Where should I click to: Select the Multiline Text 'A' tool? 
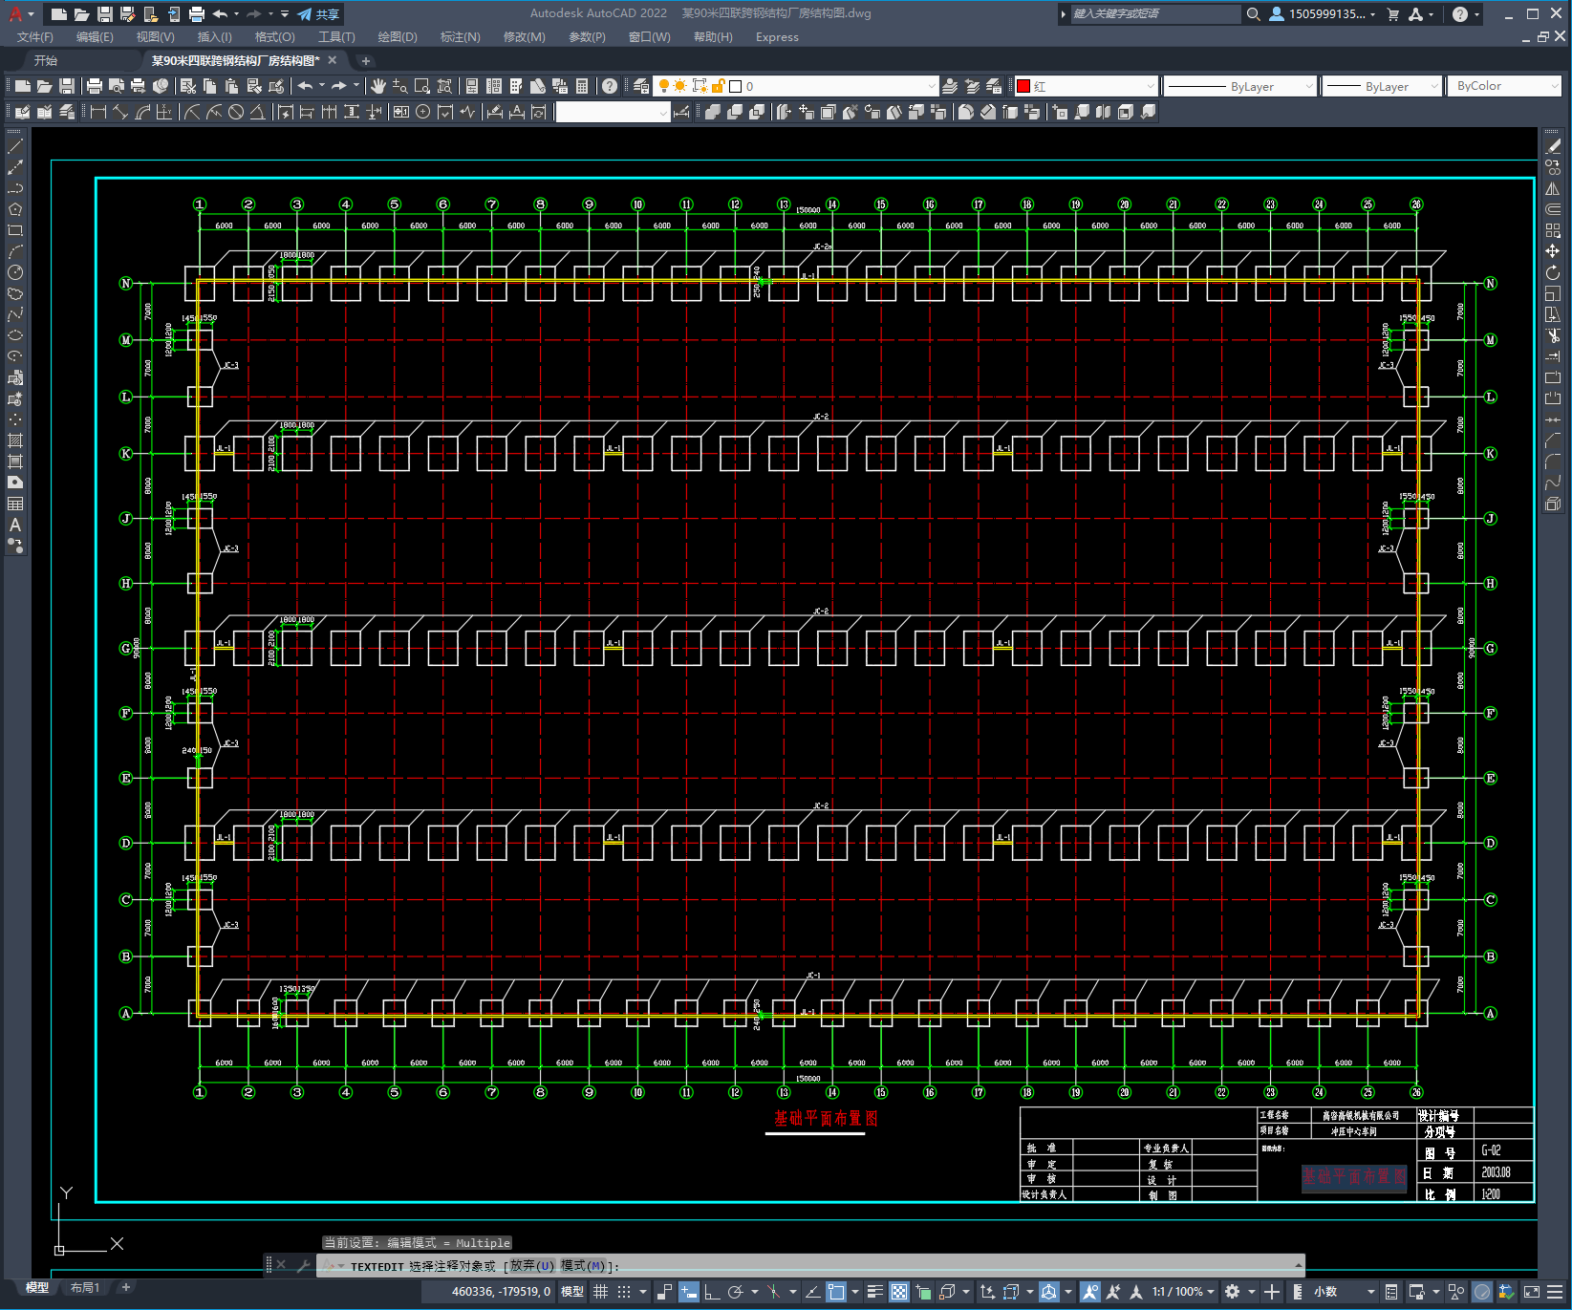(x=15, y=525)
